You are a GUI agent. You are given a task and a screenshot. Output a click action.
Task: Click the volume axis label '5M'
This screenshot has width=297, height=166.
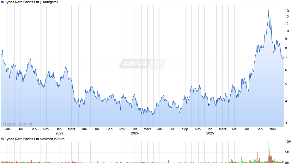287,152
